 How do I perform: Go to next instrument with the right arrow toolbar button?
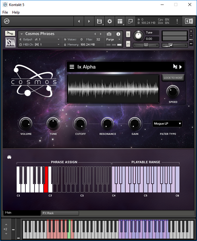pyautogui.click(x=89, y=21)
